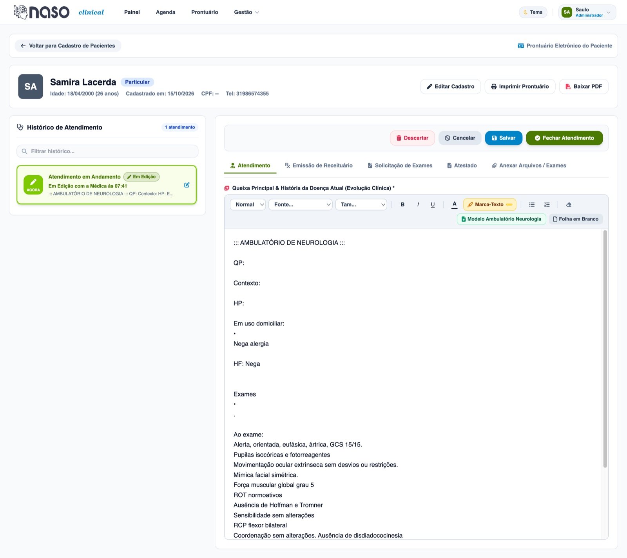Open the Solicitação de Exames tab

click(x=400, y=165)
